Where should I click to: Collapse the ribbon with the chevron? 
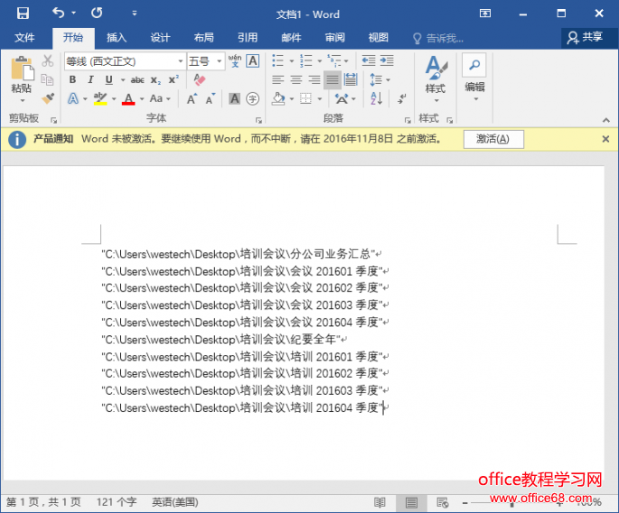(x=606, y=120)
